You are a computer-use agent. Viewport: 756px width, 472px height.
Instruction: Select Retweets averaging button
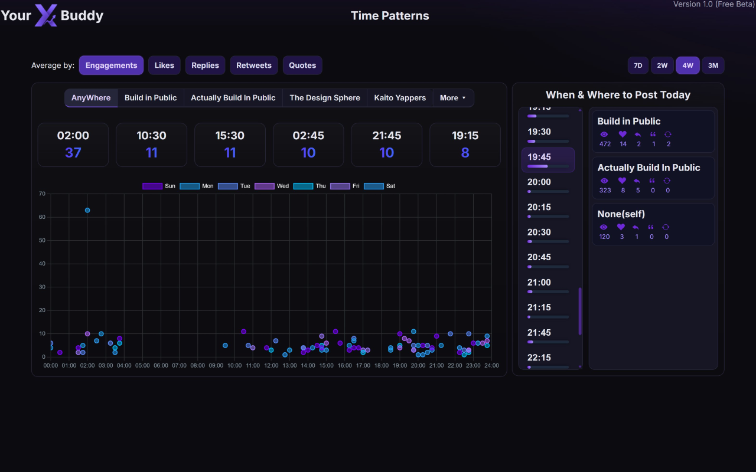click(254, 65)
